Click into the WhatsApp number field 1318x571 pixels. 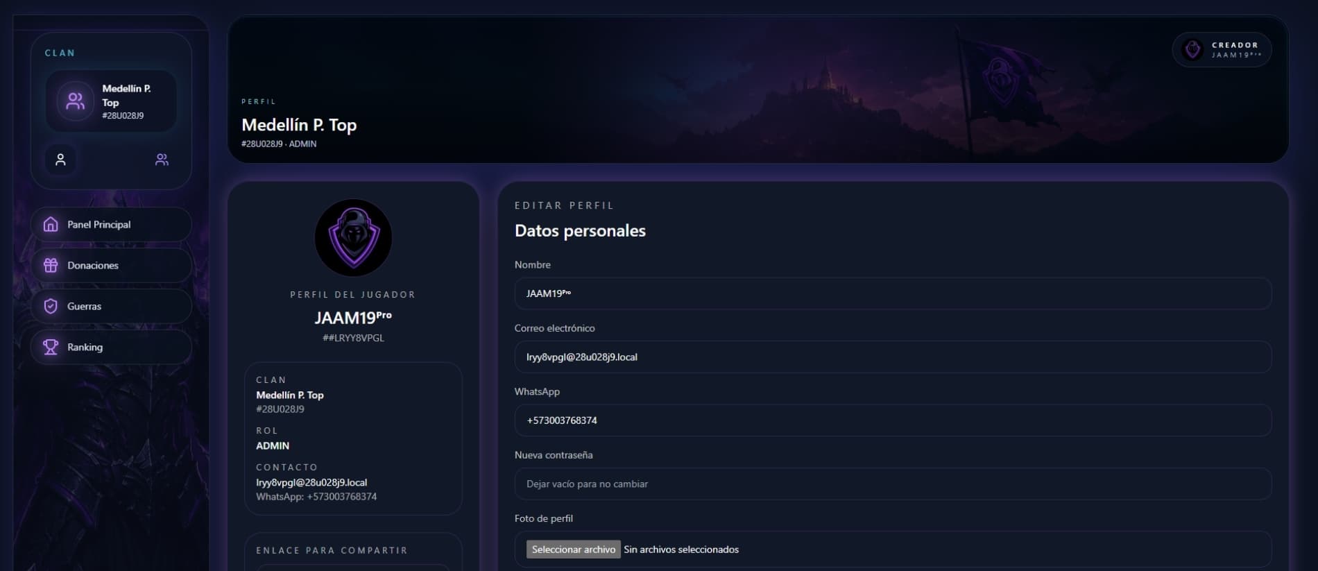click(893, 420)
